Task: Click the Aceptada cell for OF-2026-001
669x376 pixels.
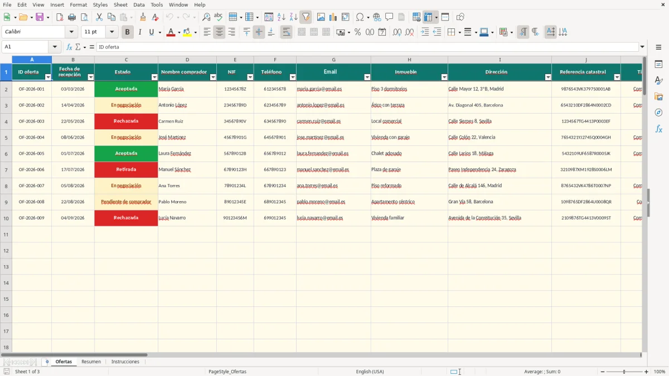Action: point(126,89)
